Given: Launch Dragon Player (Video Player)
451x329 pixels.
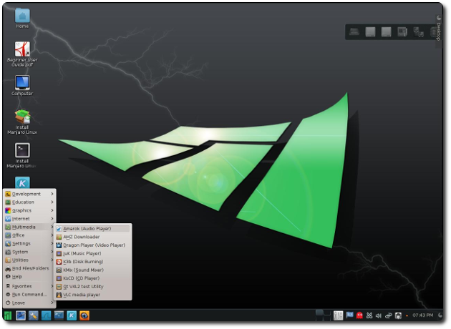Looking at the screenshot, I should coord(92,245).
